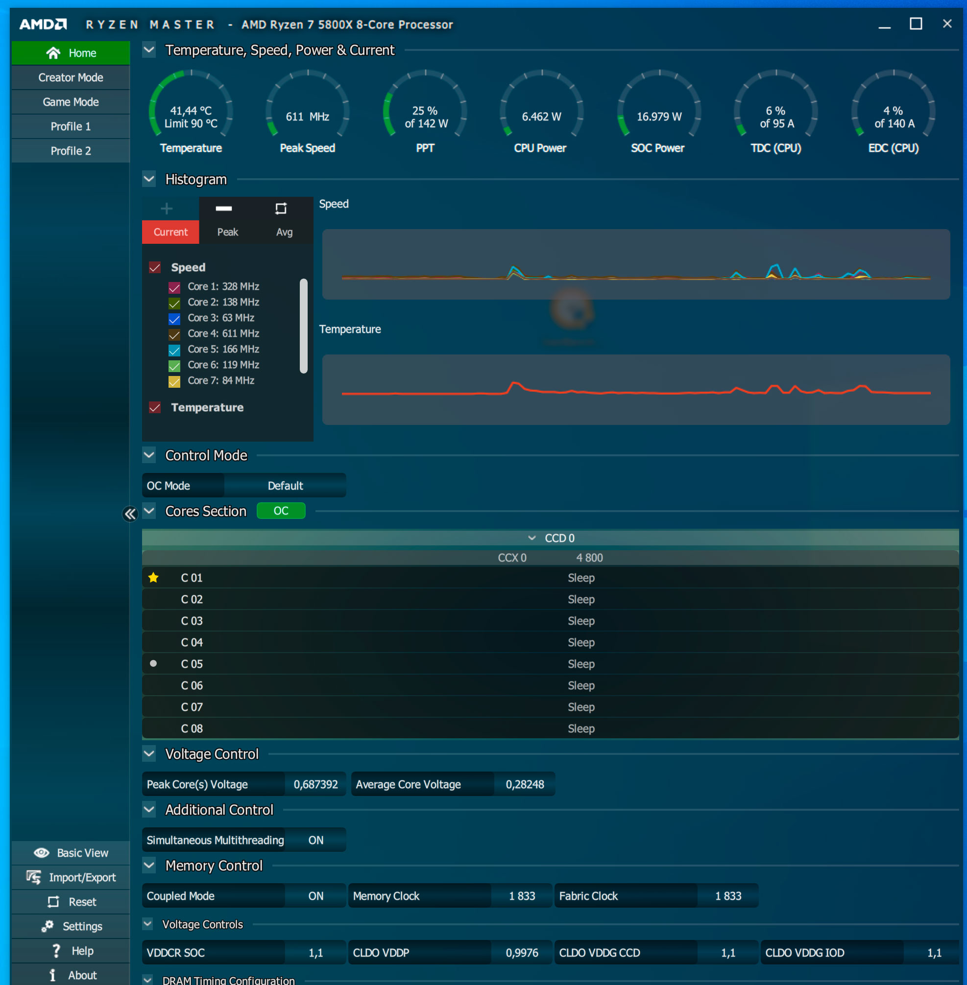Click the Import/Export icon
The height and width of the screenshot is (985, 967).
tap(33, 877)
